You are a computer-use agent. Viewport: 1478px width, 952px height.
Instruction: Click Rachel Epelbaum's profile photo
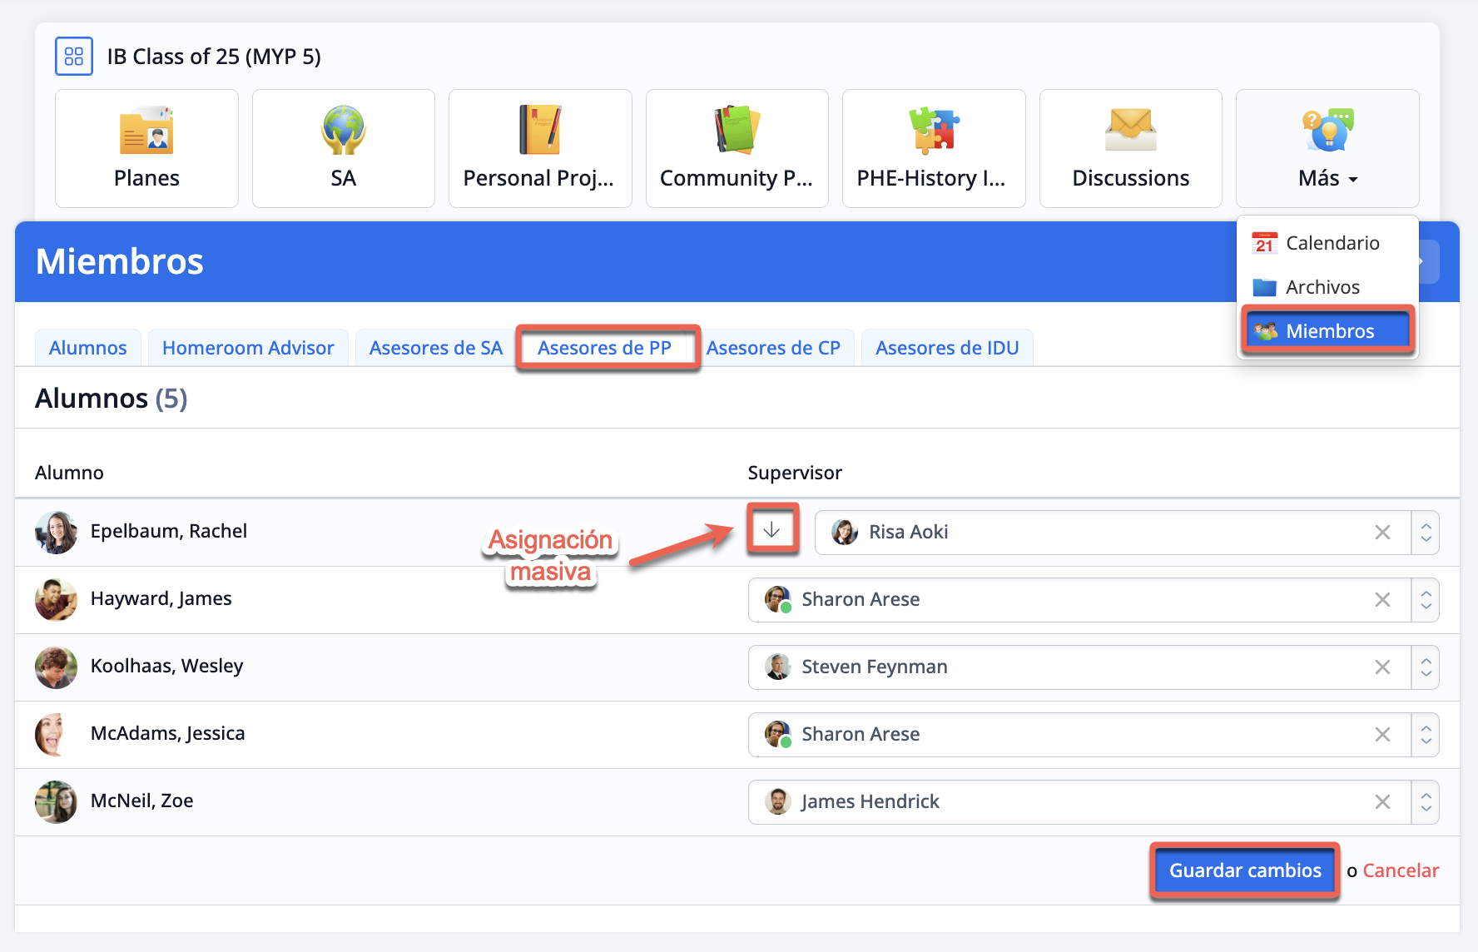coord(56,533)
